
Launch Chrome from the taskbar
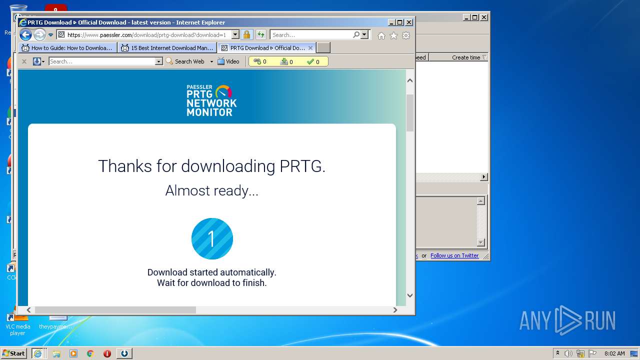(x=90, y=353)
